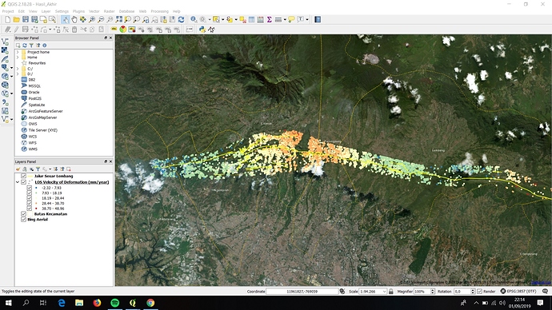Save the project with floppy icon
This screenshot has height=310, width=552.
point(26,20)
